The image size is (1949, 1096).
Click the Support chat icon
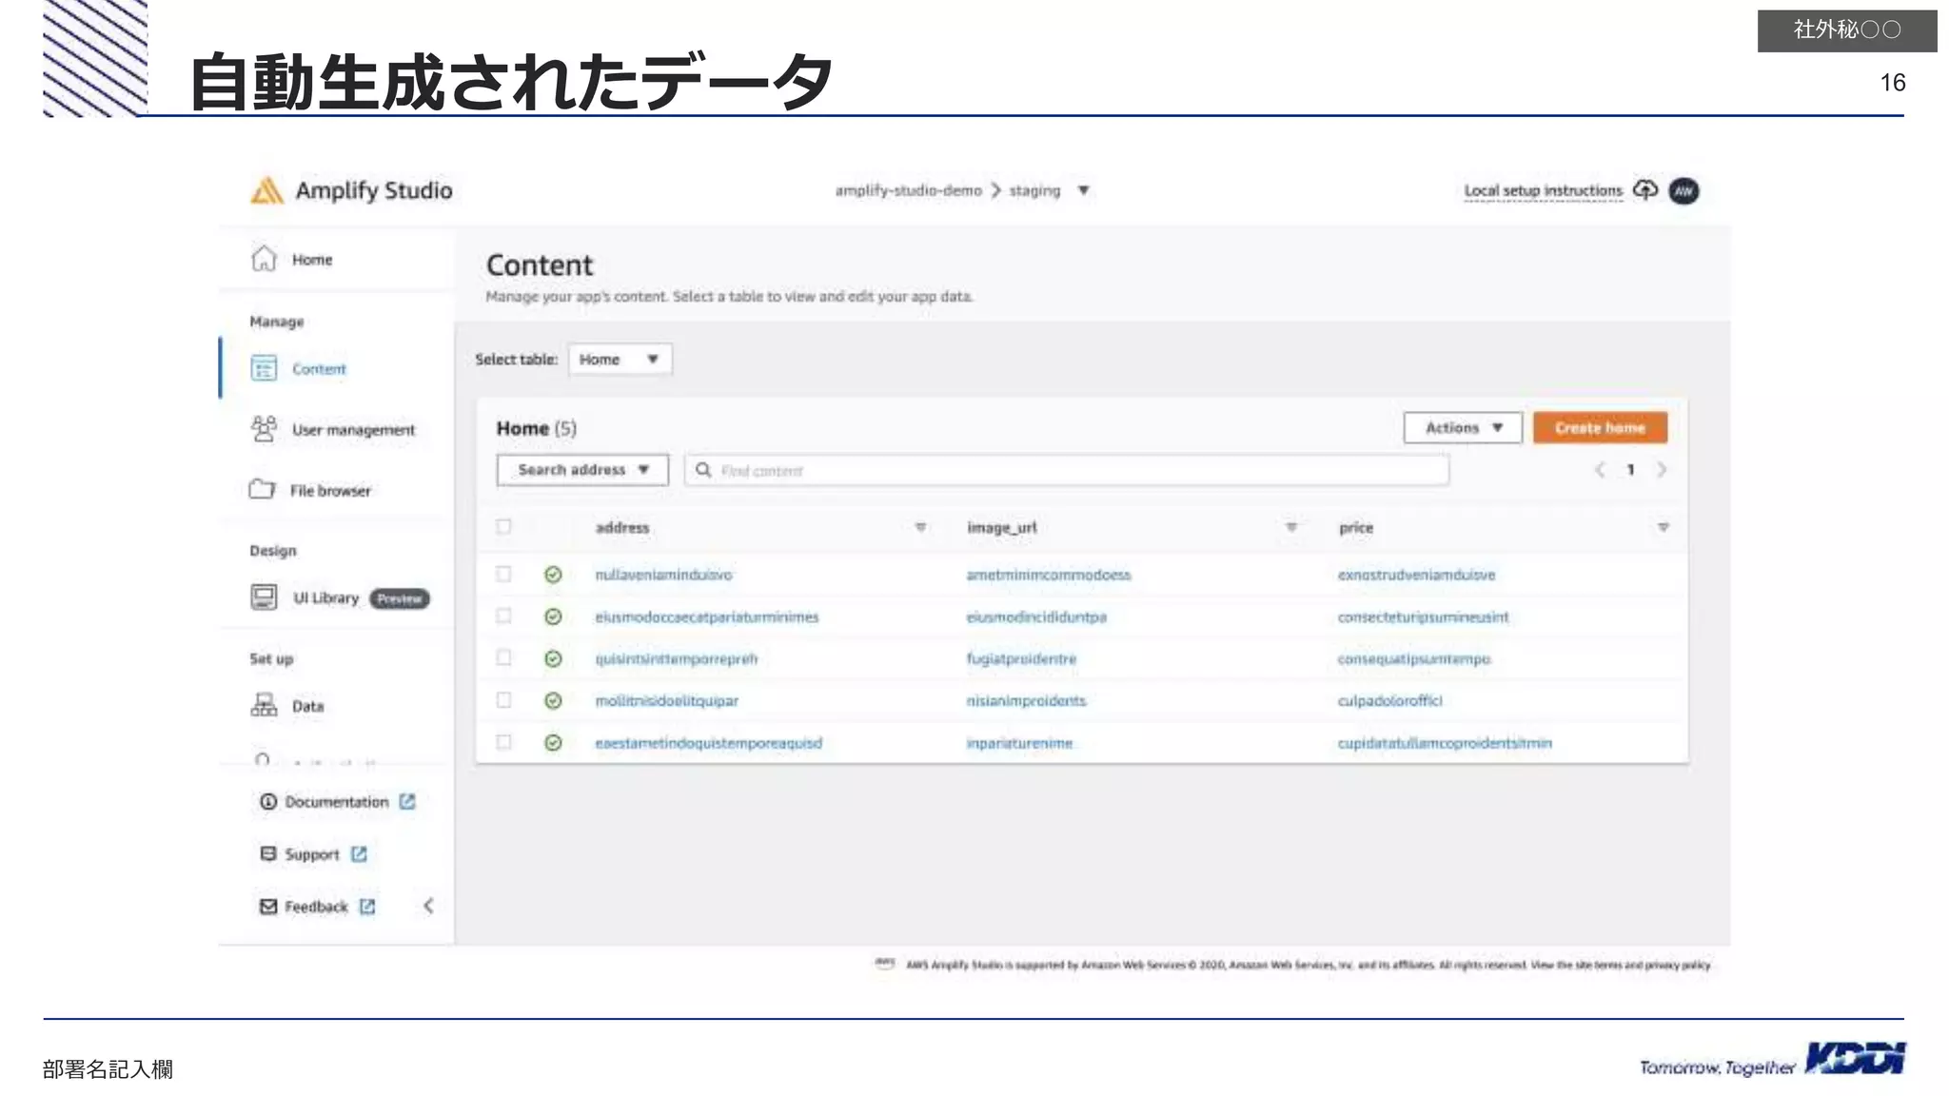[x=268, y=853]
